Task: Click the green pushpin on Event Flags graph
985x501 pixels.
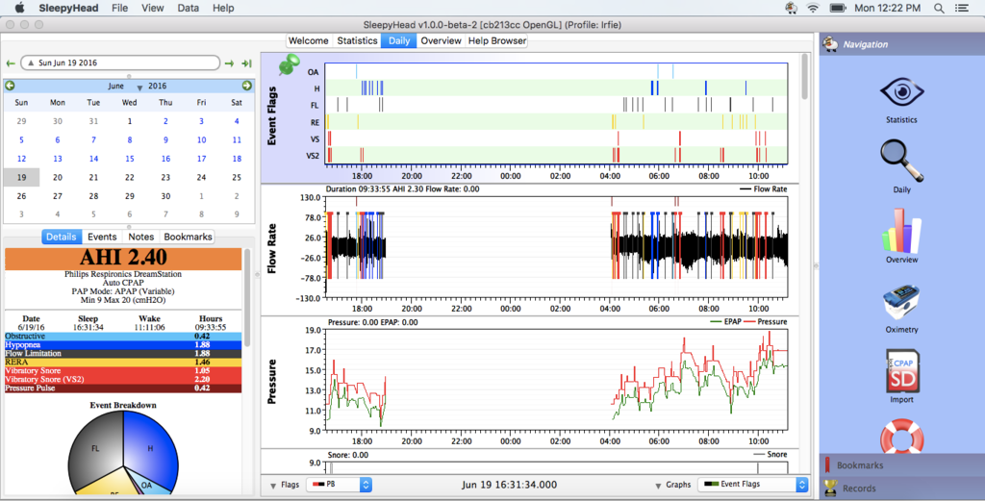Action: click(288, 64)
